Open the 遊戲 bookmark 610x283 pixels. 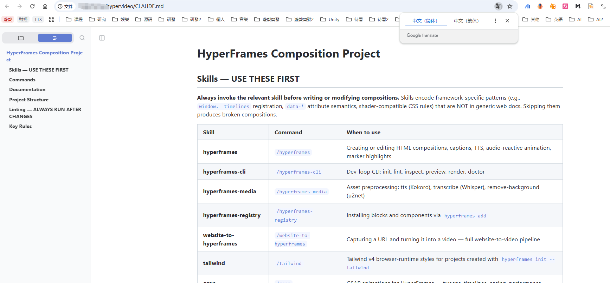(x=8, y=19)
